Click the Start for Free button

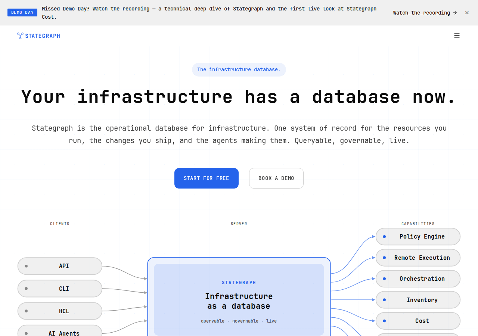pos(207,178)
